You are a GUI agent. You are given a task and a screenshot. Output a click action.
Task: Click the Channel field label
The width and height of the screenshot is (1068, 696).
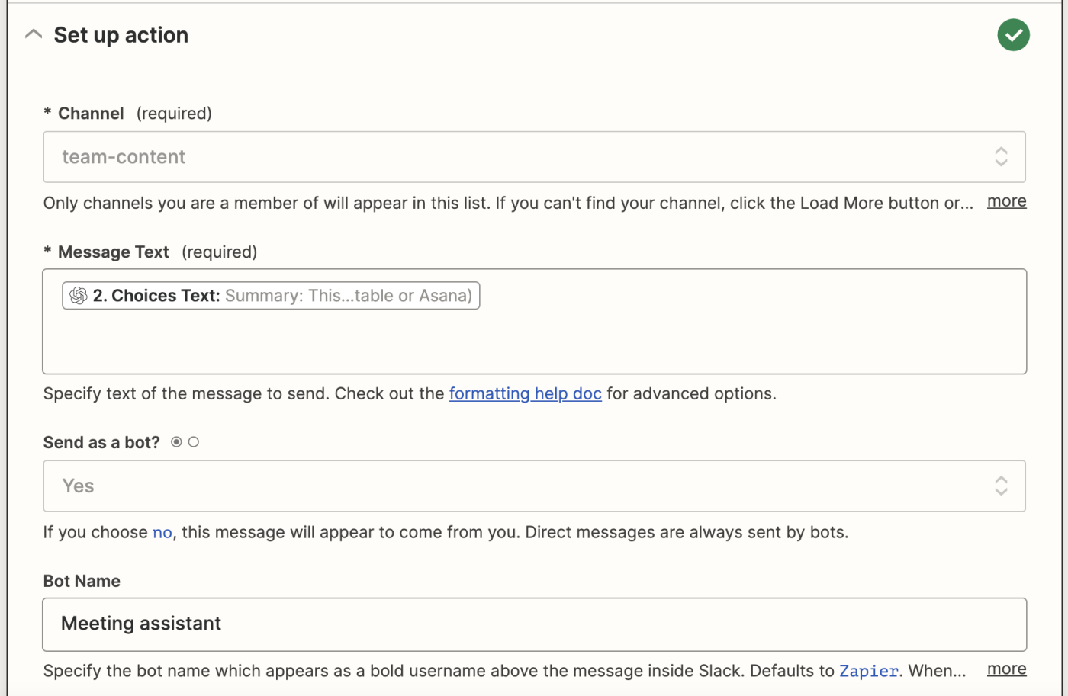[91, 114]
